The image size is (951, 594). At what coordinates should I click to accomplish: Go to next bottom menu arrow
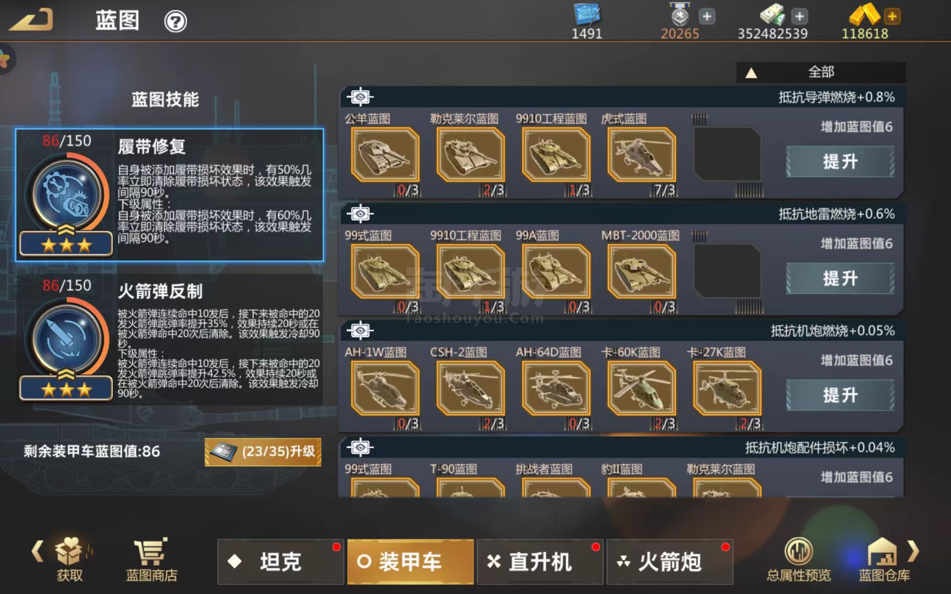914,551
